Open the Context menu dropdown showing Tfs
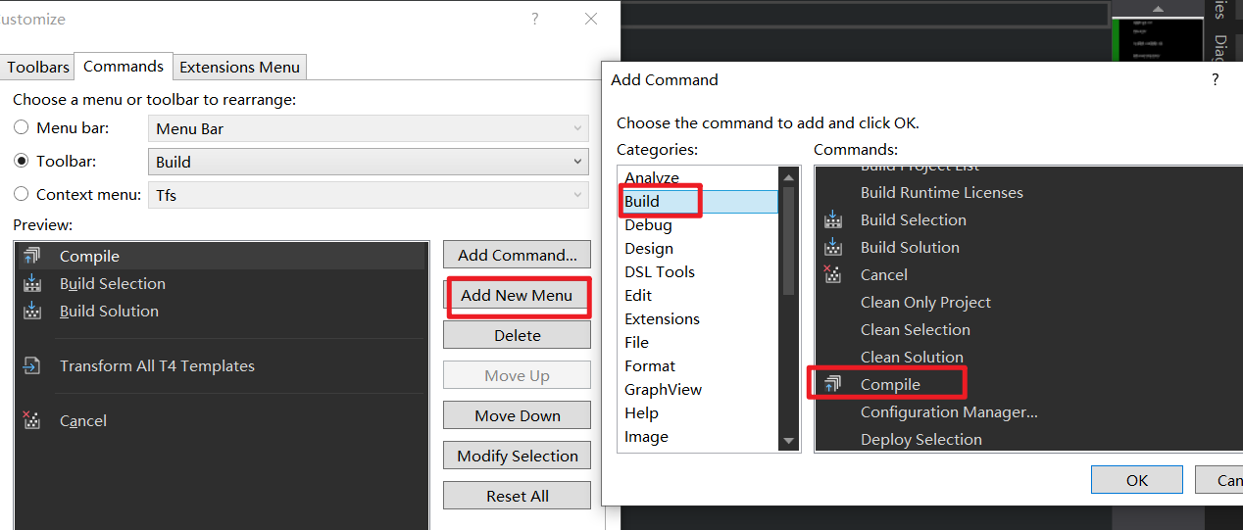 pyautogui.click(x=368, y=195)
